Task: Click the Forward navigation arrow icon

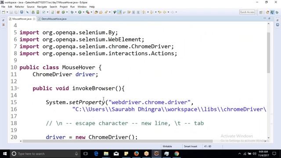Action: 173,12
